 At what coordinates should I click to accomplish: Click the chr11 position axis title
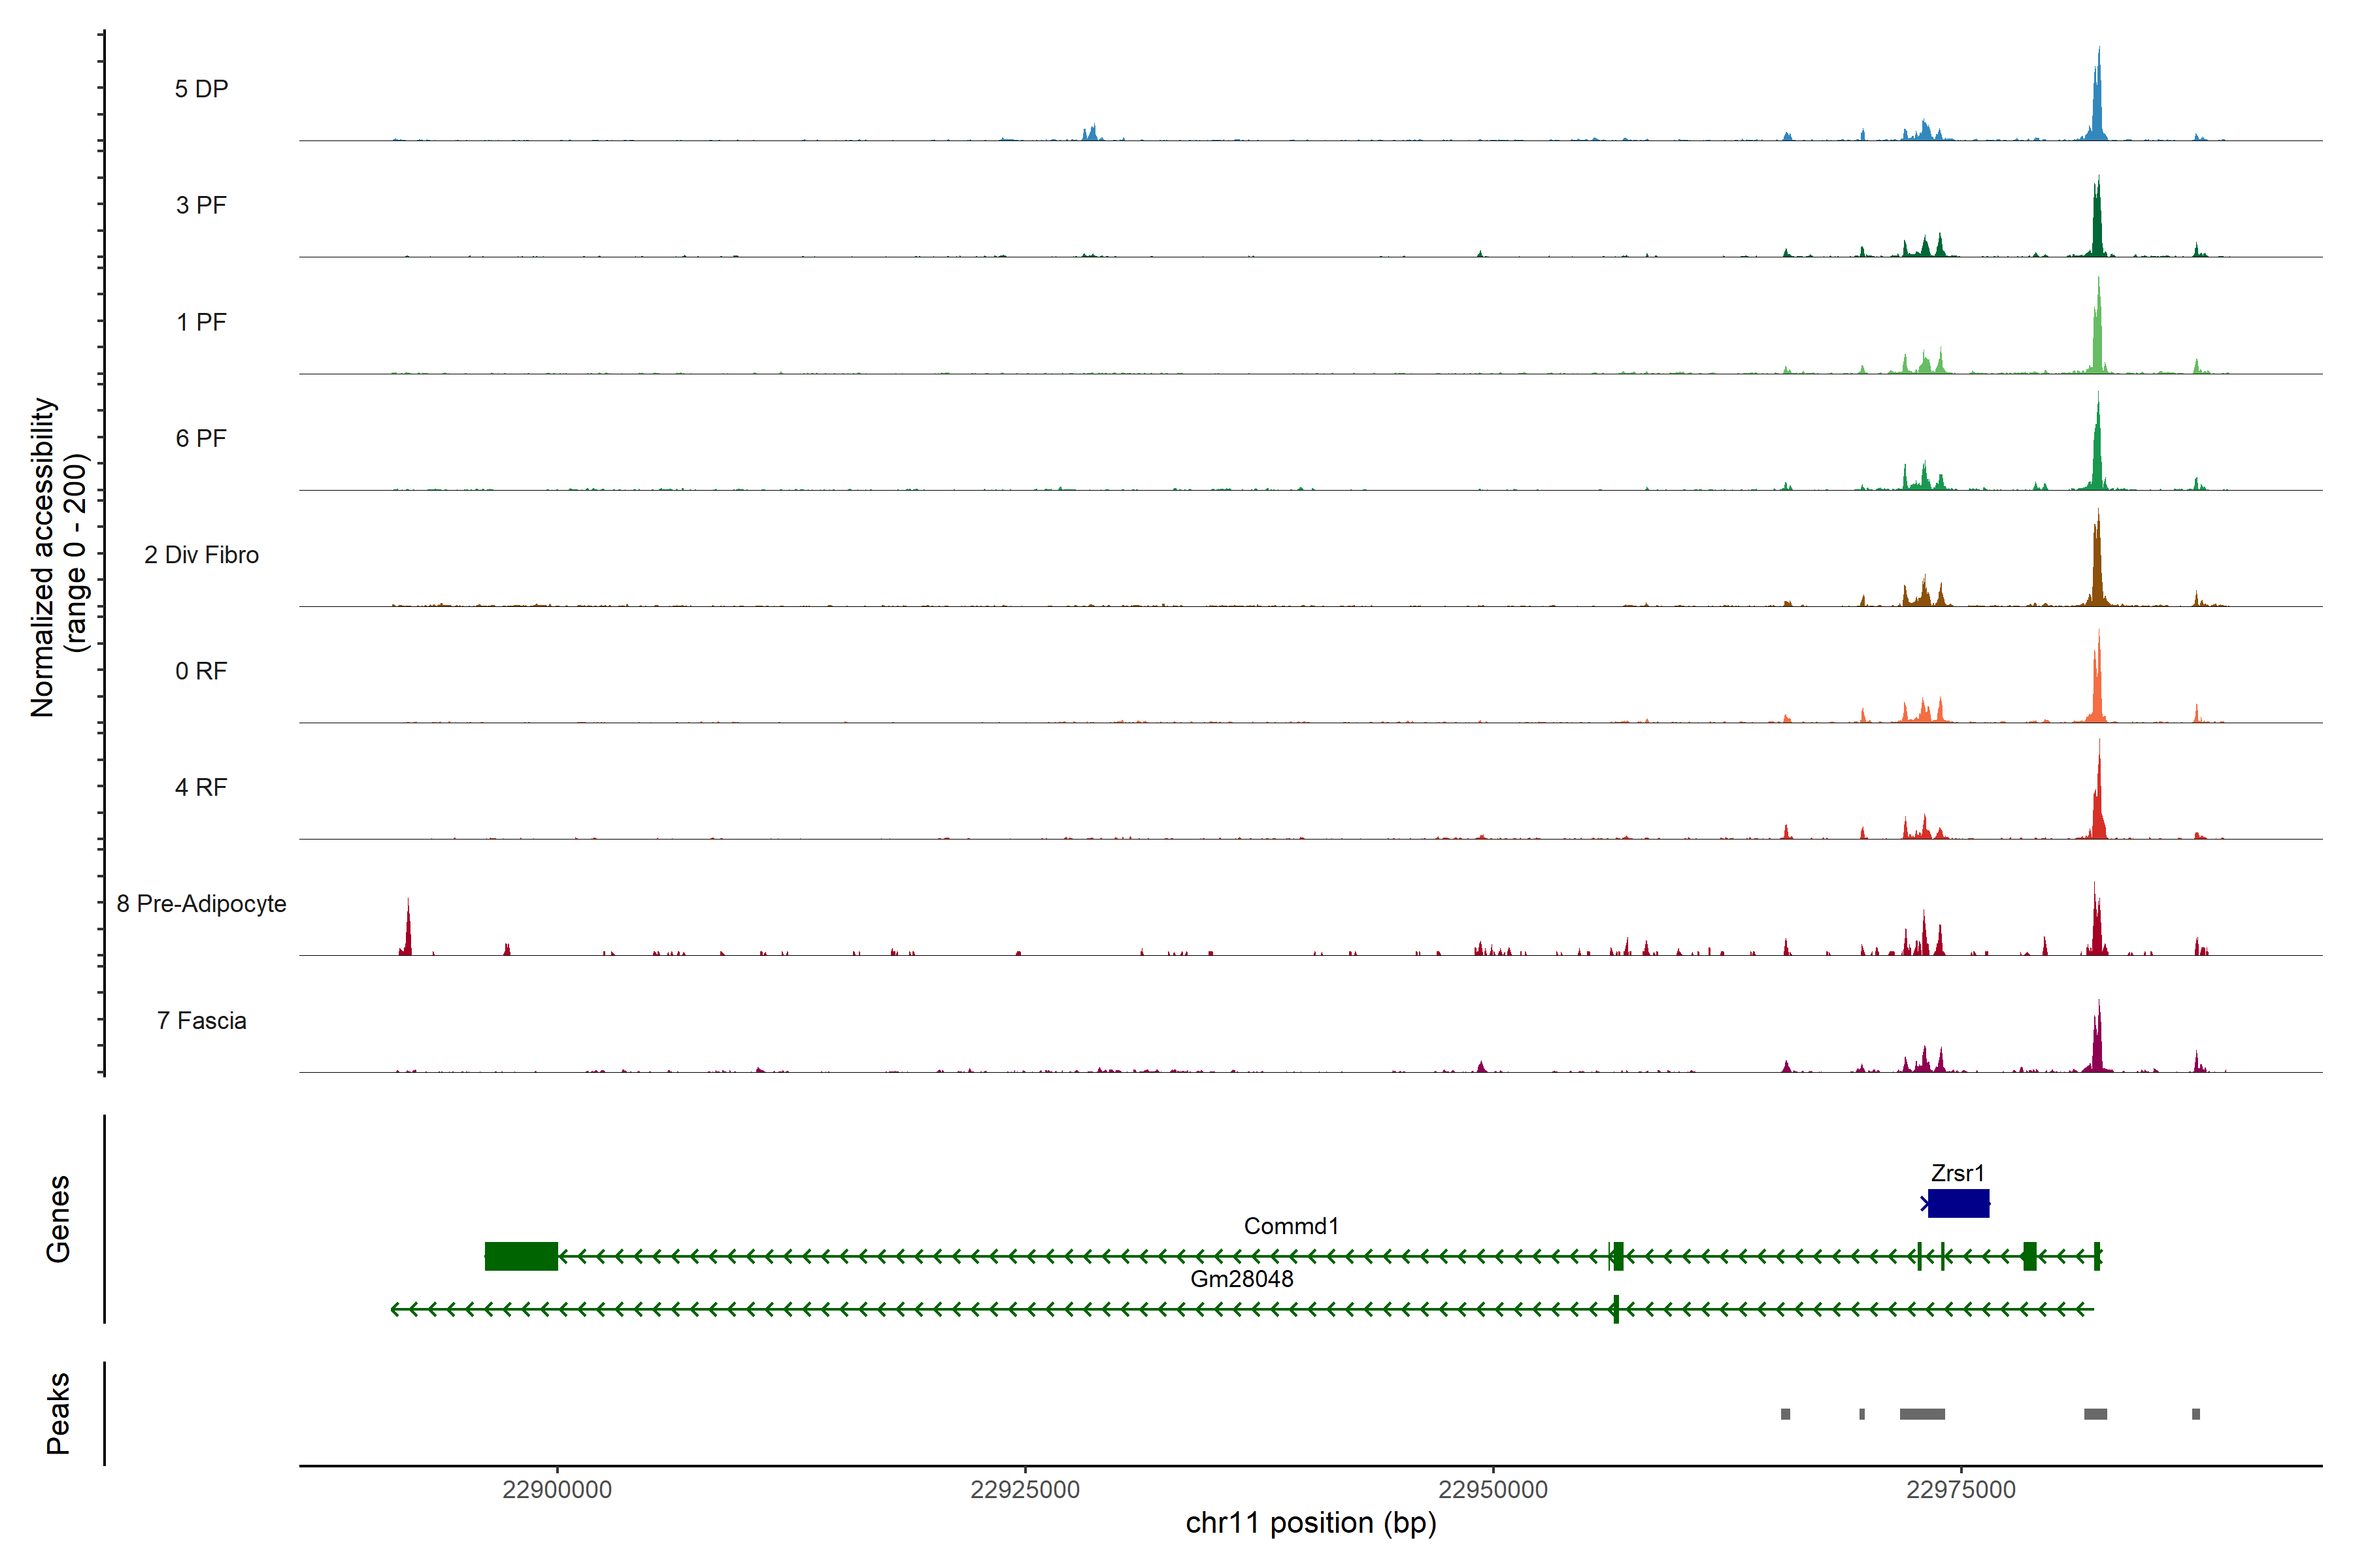click(1310, 1523)
